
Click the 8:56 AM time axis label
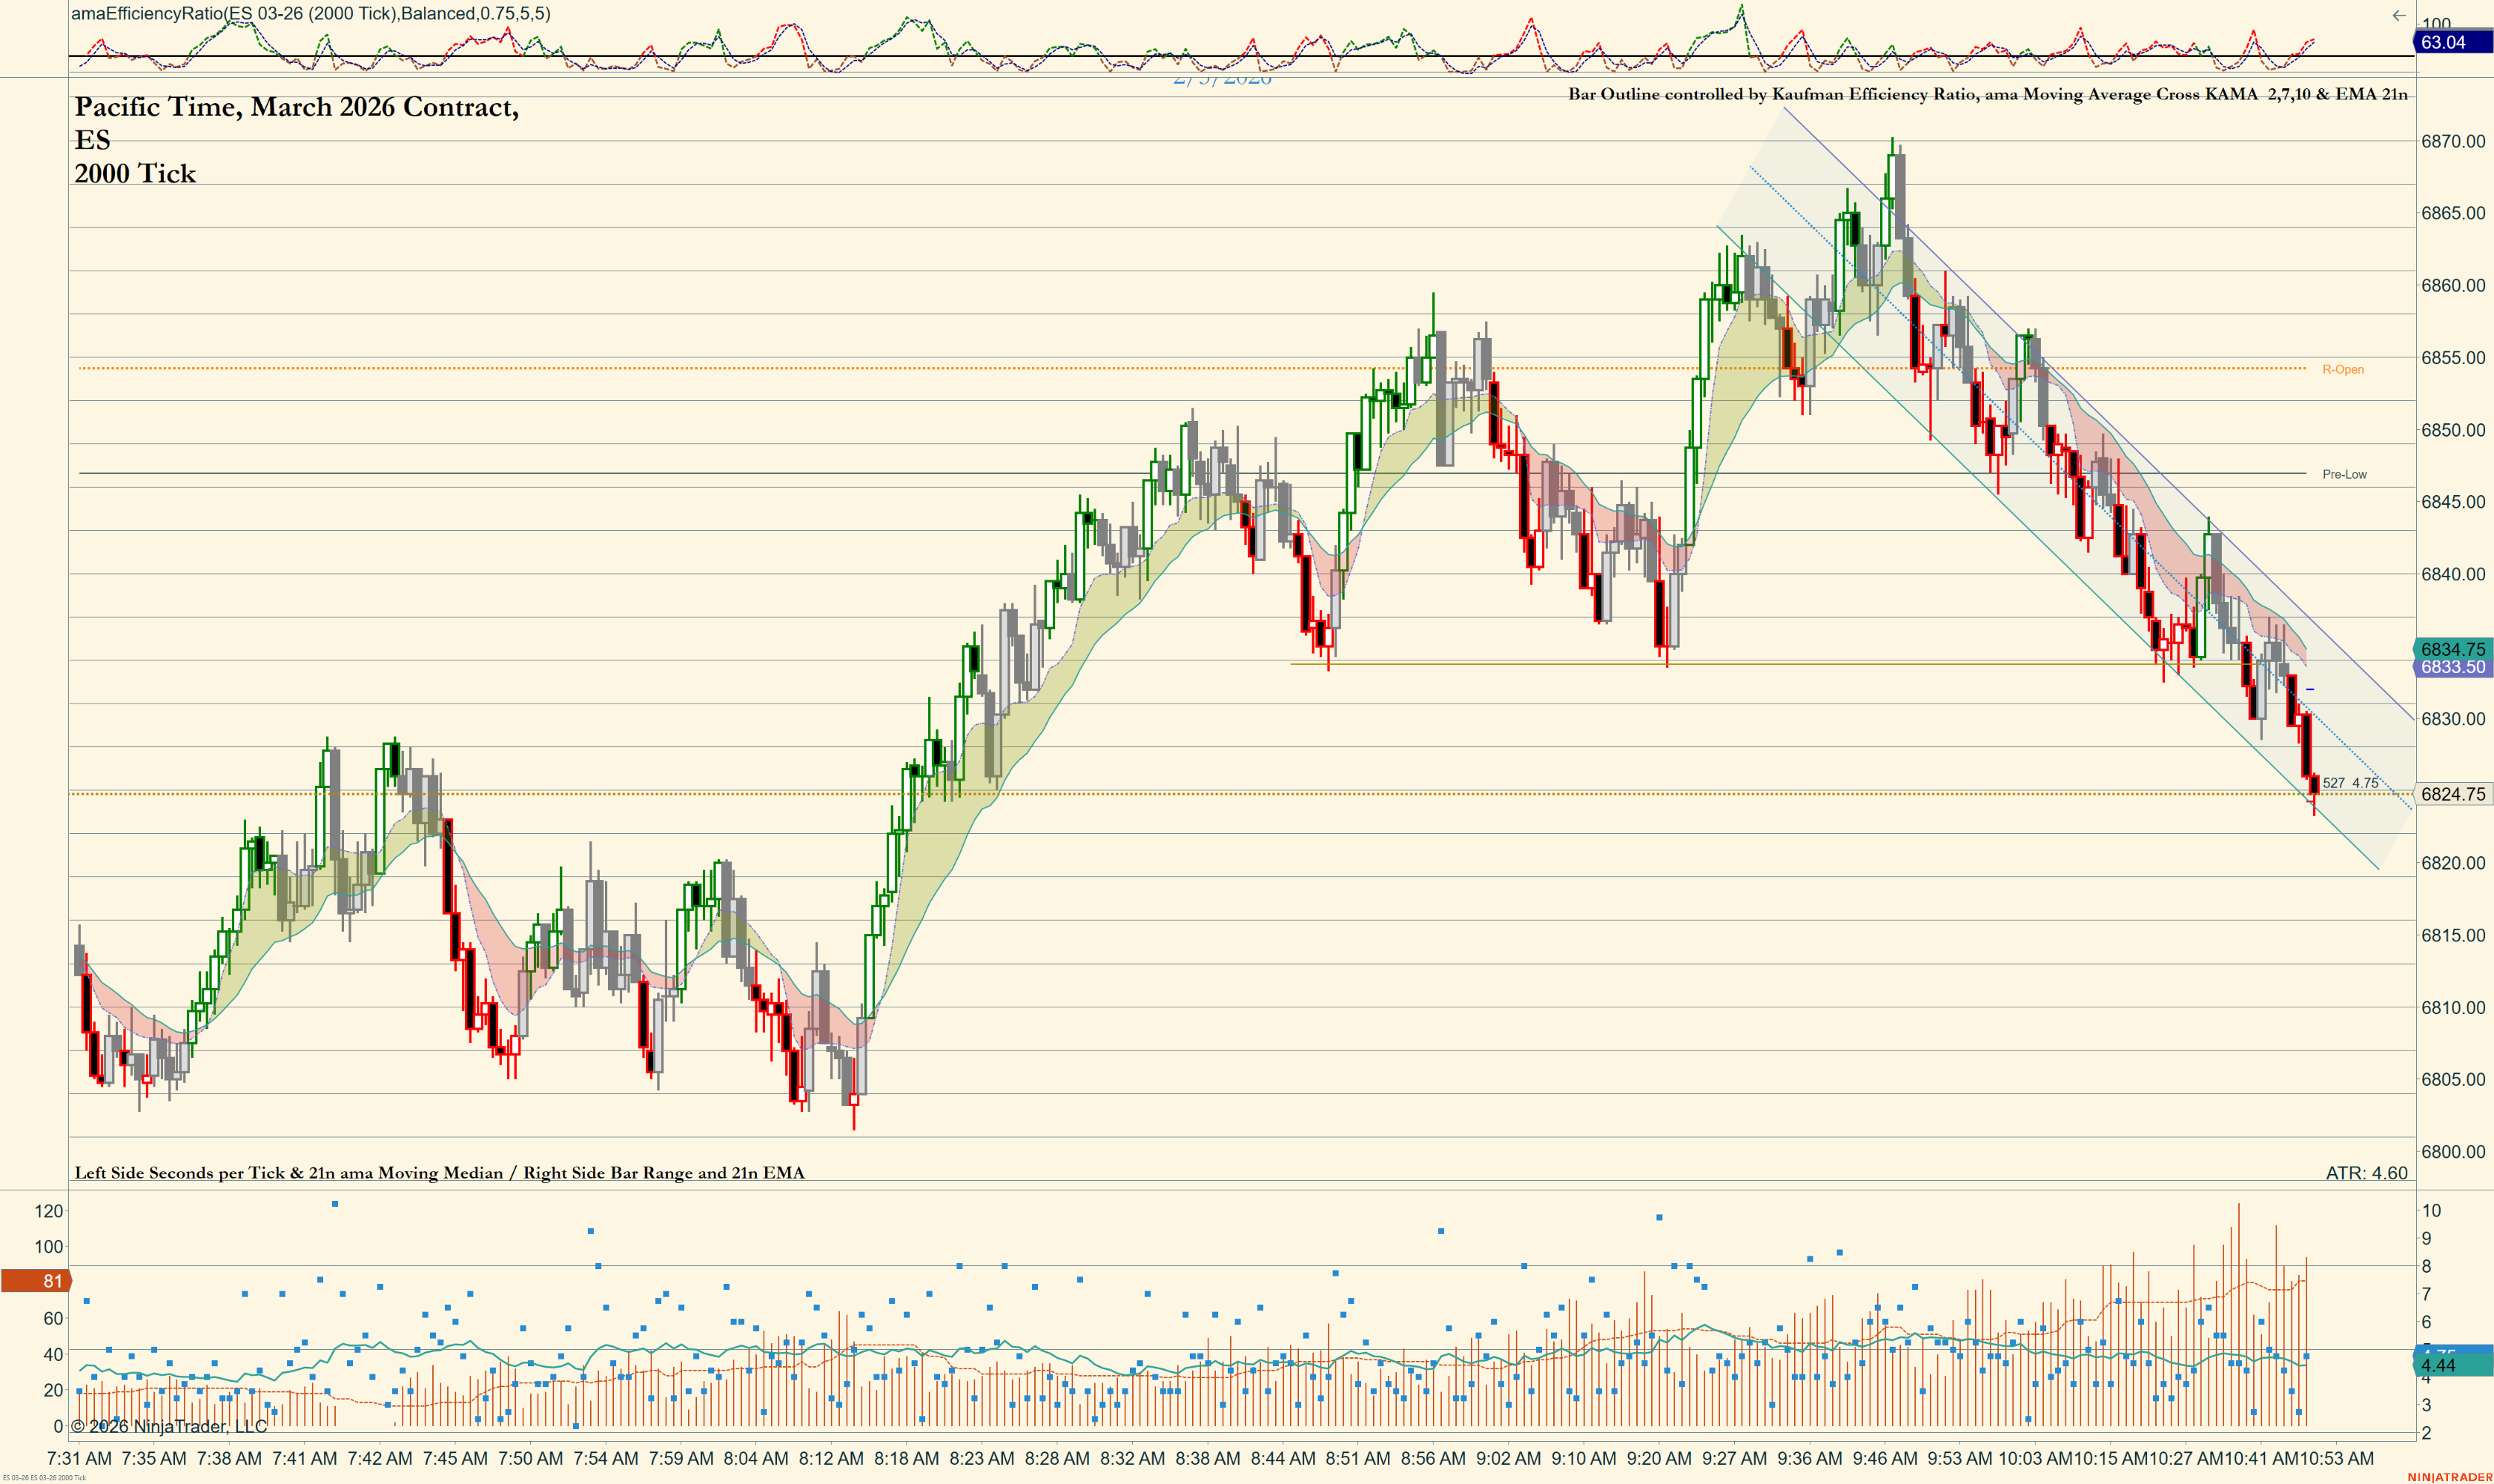coord(1433,1458)
